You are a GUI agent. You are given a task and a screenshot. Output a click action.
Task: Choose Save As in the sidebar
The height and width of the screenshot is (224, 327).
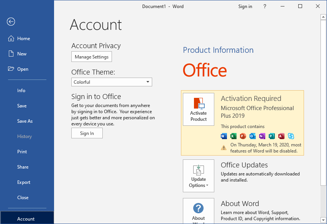tap(25, 121)
